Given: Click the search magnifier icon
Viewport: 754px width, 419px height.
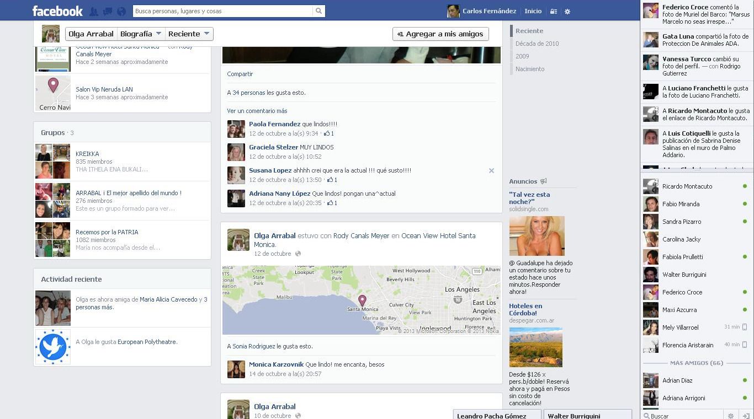Looking at the screenshot, I should coord(318,10).
